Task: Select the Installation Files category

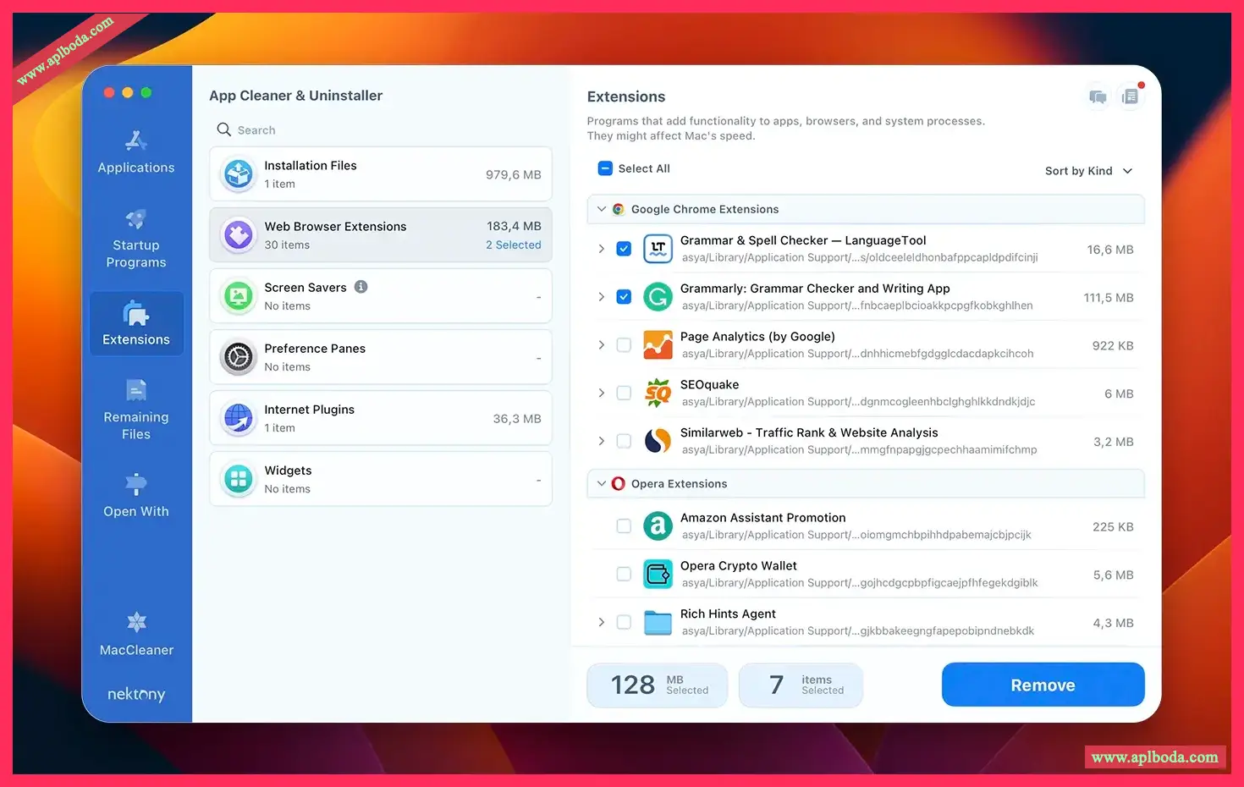Action: (381, 174)
